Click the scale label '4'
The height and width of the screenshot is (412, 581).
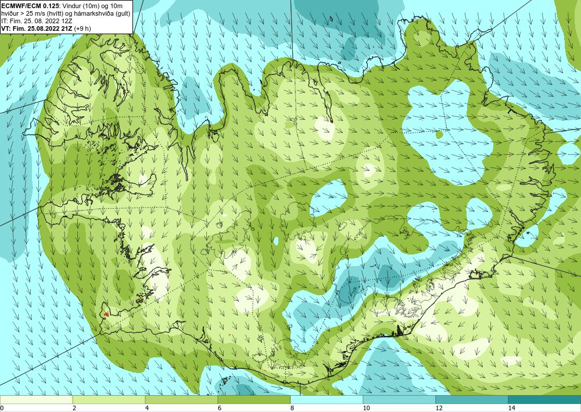coord(147,408)
